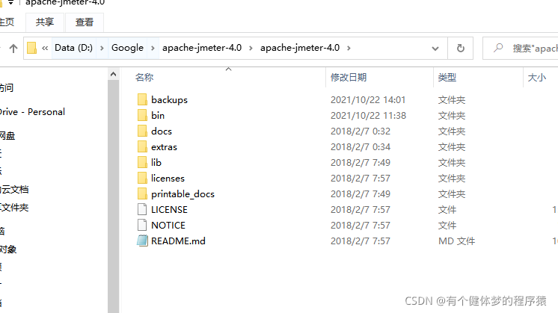Image resolution: width=558 pixels, height=313 pixels.
Task: Go to Data (D:) in breadcrumb
Action: [x=73, y=48]
